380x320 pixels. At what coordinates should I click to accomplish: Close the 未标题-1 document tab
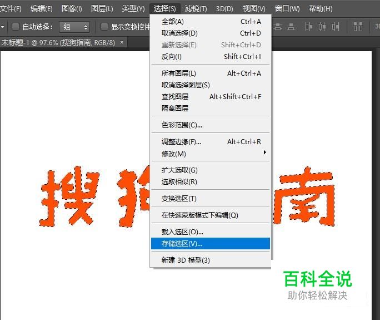pos(122,42)
